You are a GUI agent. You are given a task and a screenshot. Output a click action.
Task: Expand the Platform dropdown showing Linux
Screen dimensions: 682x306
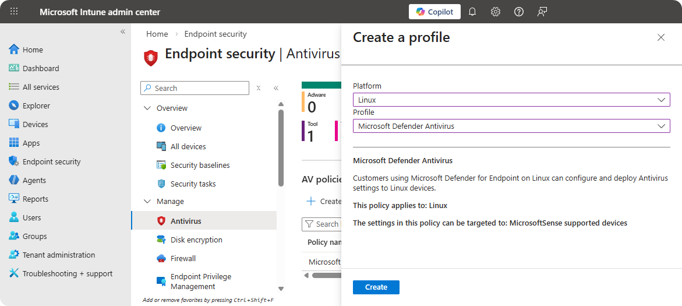pyautogui.click(x=511, y=100)
